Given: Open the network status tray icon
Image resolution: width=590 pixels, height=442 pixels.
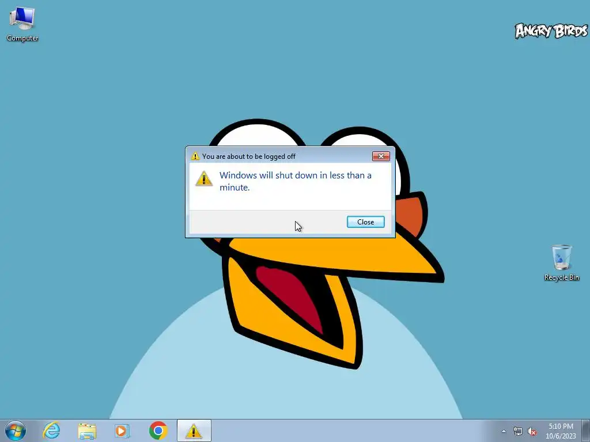Looking at the screenshot, I should [x=518, y=432].
